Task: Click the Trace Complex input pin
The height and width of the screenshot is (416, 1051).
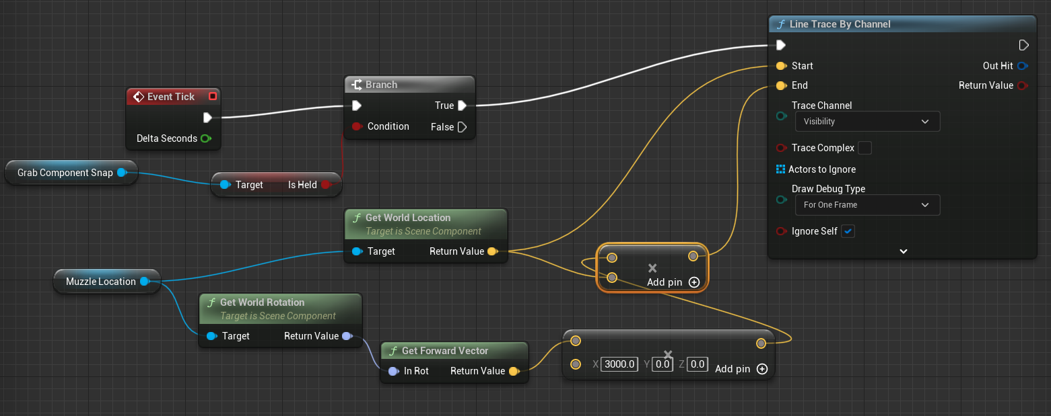Action: 781,148
